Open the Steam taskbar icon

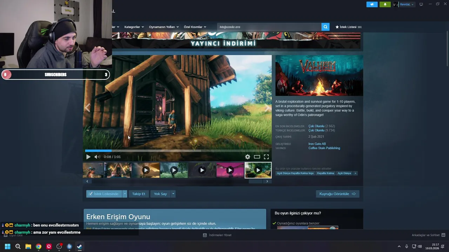[x=80, y=246]
